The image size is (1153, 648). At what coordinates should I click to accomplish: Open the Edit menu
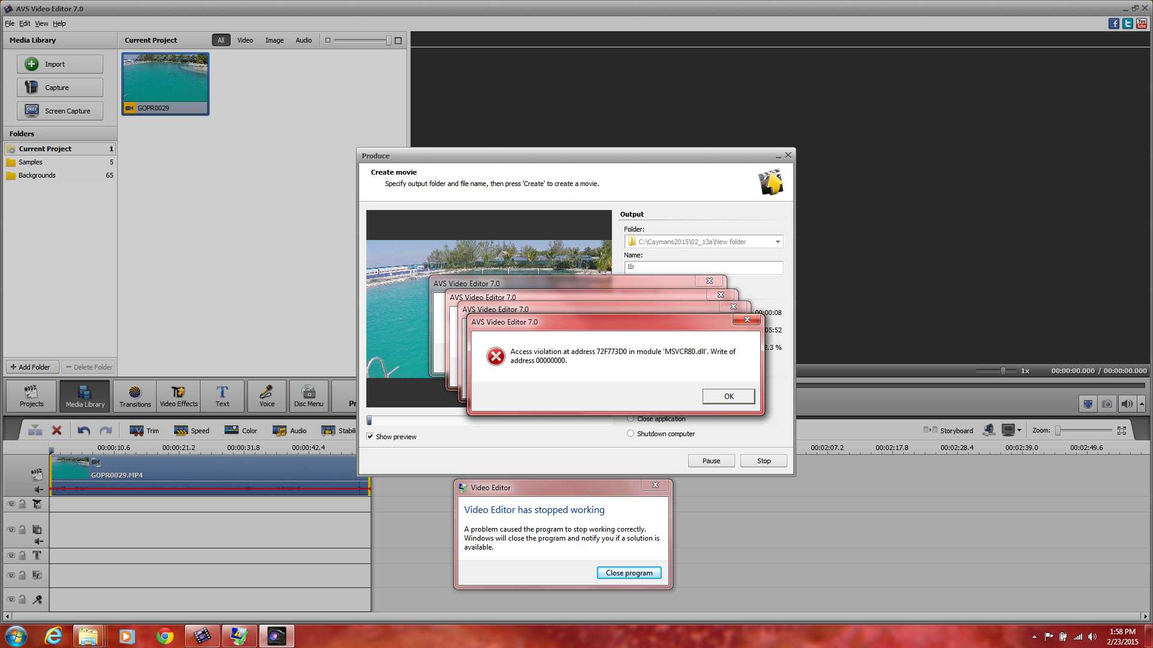tap(25, 23)
